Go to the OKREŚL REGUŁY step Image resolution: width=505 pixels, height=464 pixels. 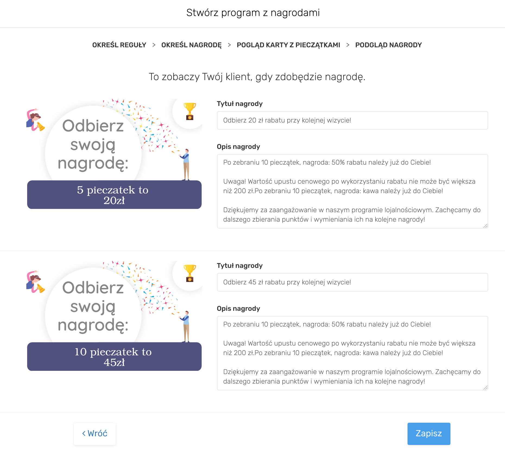coord(119,45)
